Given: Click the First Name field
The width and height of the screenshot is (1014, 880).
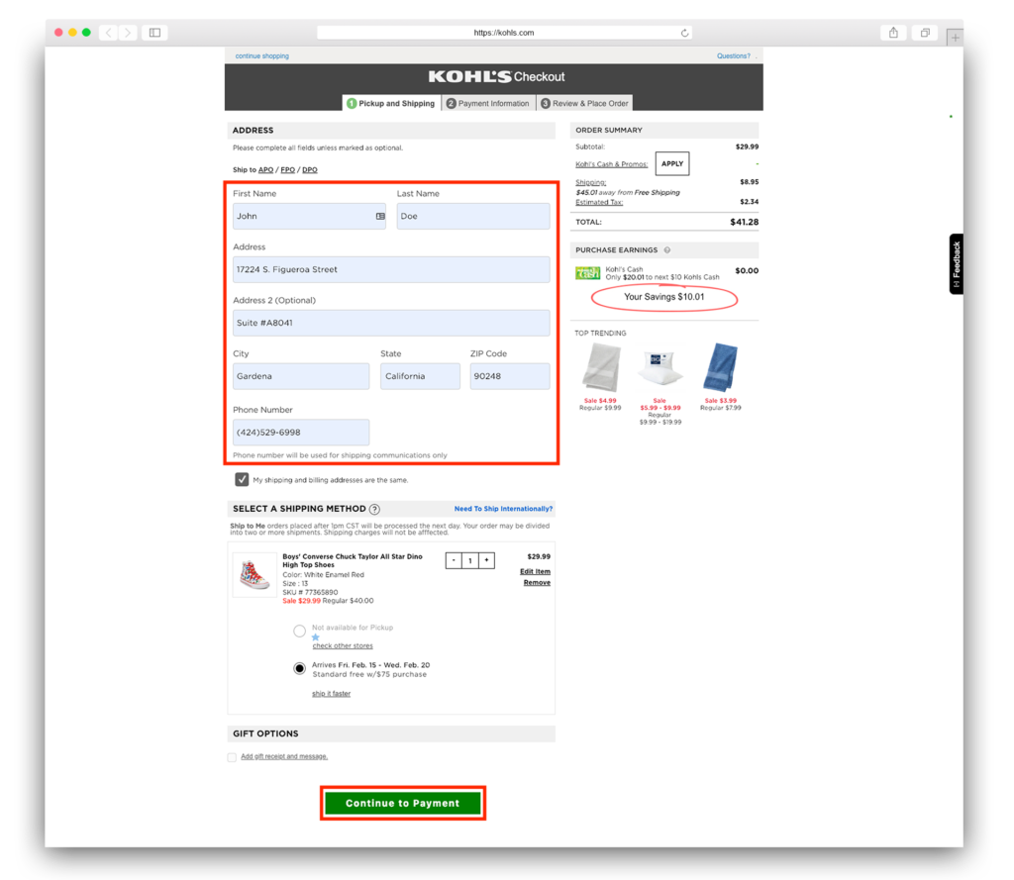Looking at the screenshot, I should (x=309, y=217).
